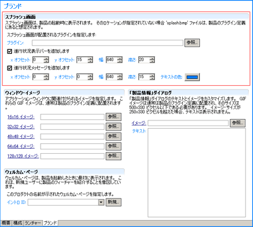Click 参照 button next to プラグイン field

coord(192,43)
